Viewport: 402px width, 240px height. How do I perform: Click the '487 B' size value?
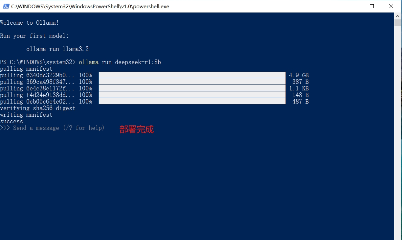pos(301,102)
